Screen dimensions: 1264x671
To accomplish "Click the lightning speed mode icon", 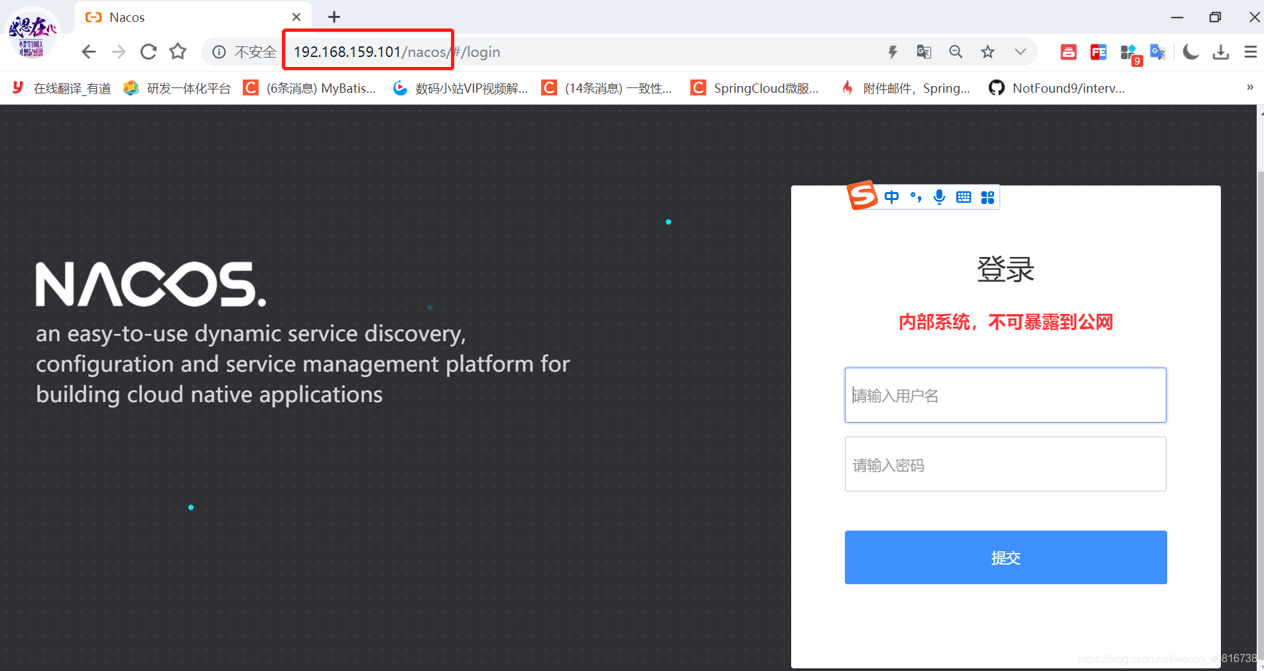I will coord(893,52).
